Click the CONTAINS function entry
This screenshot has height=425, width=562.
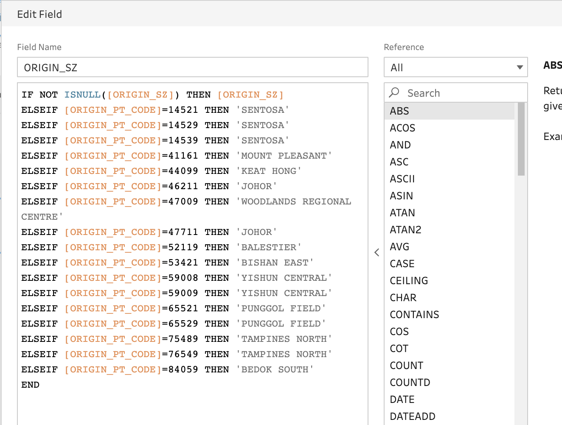click(x=414, y=315)
